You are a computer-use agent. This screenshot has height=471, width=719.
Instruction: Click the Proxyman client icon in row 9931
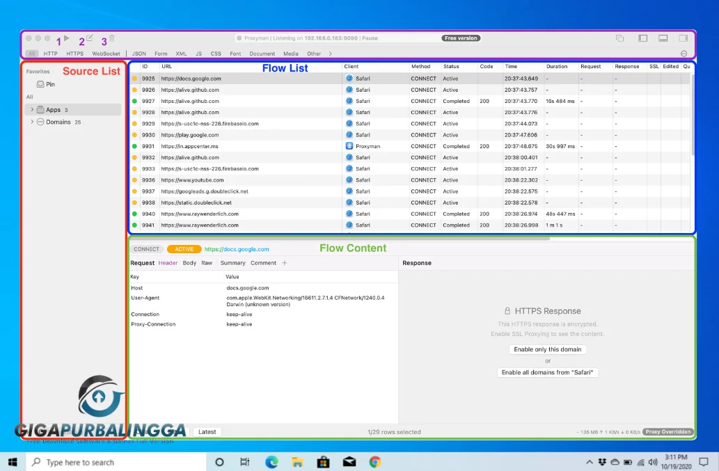(349, 146)
